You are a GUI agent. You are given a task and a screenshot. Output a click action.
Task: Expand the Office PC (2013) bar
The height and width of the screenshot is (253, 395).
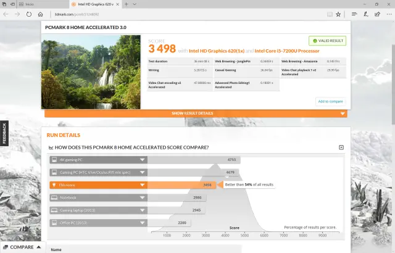pyautogui.click(x=143, y=222)
